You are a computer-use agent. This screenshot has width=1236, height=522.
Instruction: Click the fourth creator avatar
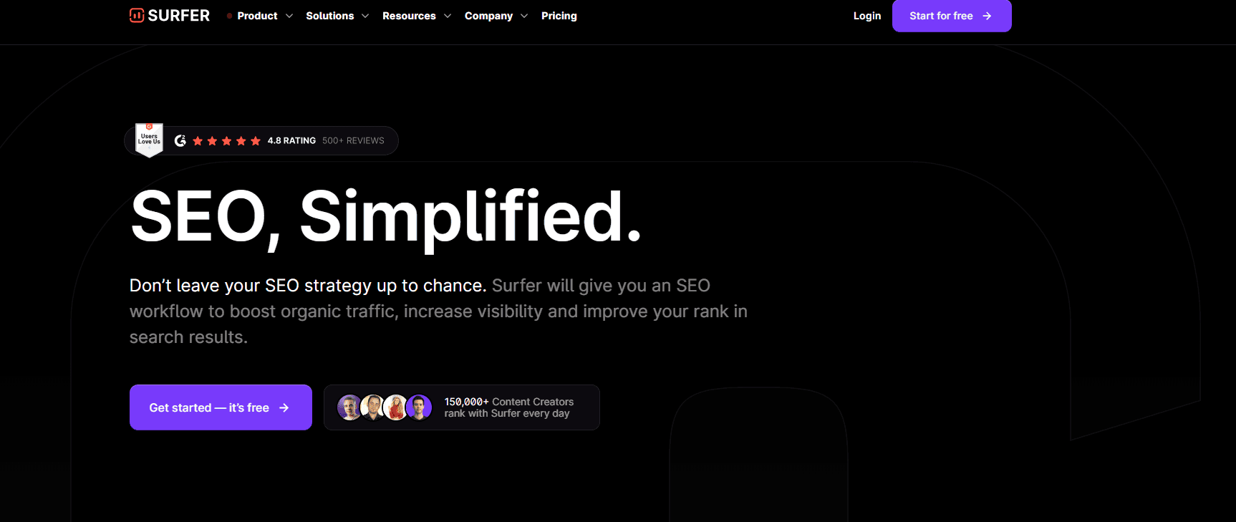point(419,407)
